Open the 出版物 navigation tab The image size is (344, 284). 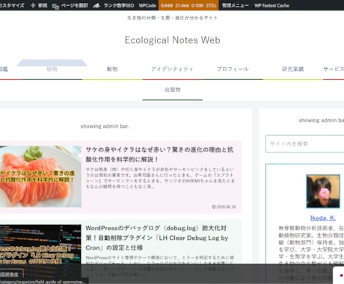click(173, 90)
